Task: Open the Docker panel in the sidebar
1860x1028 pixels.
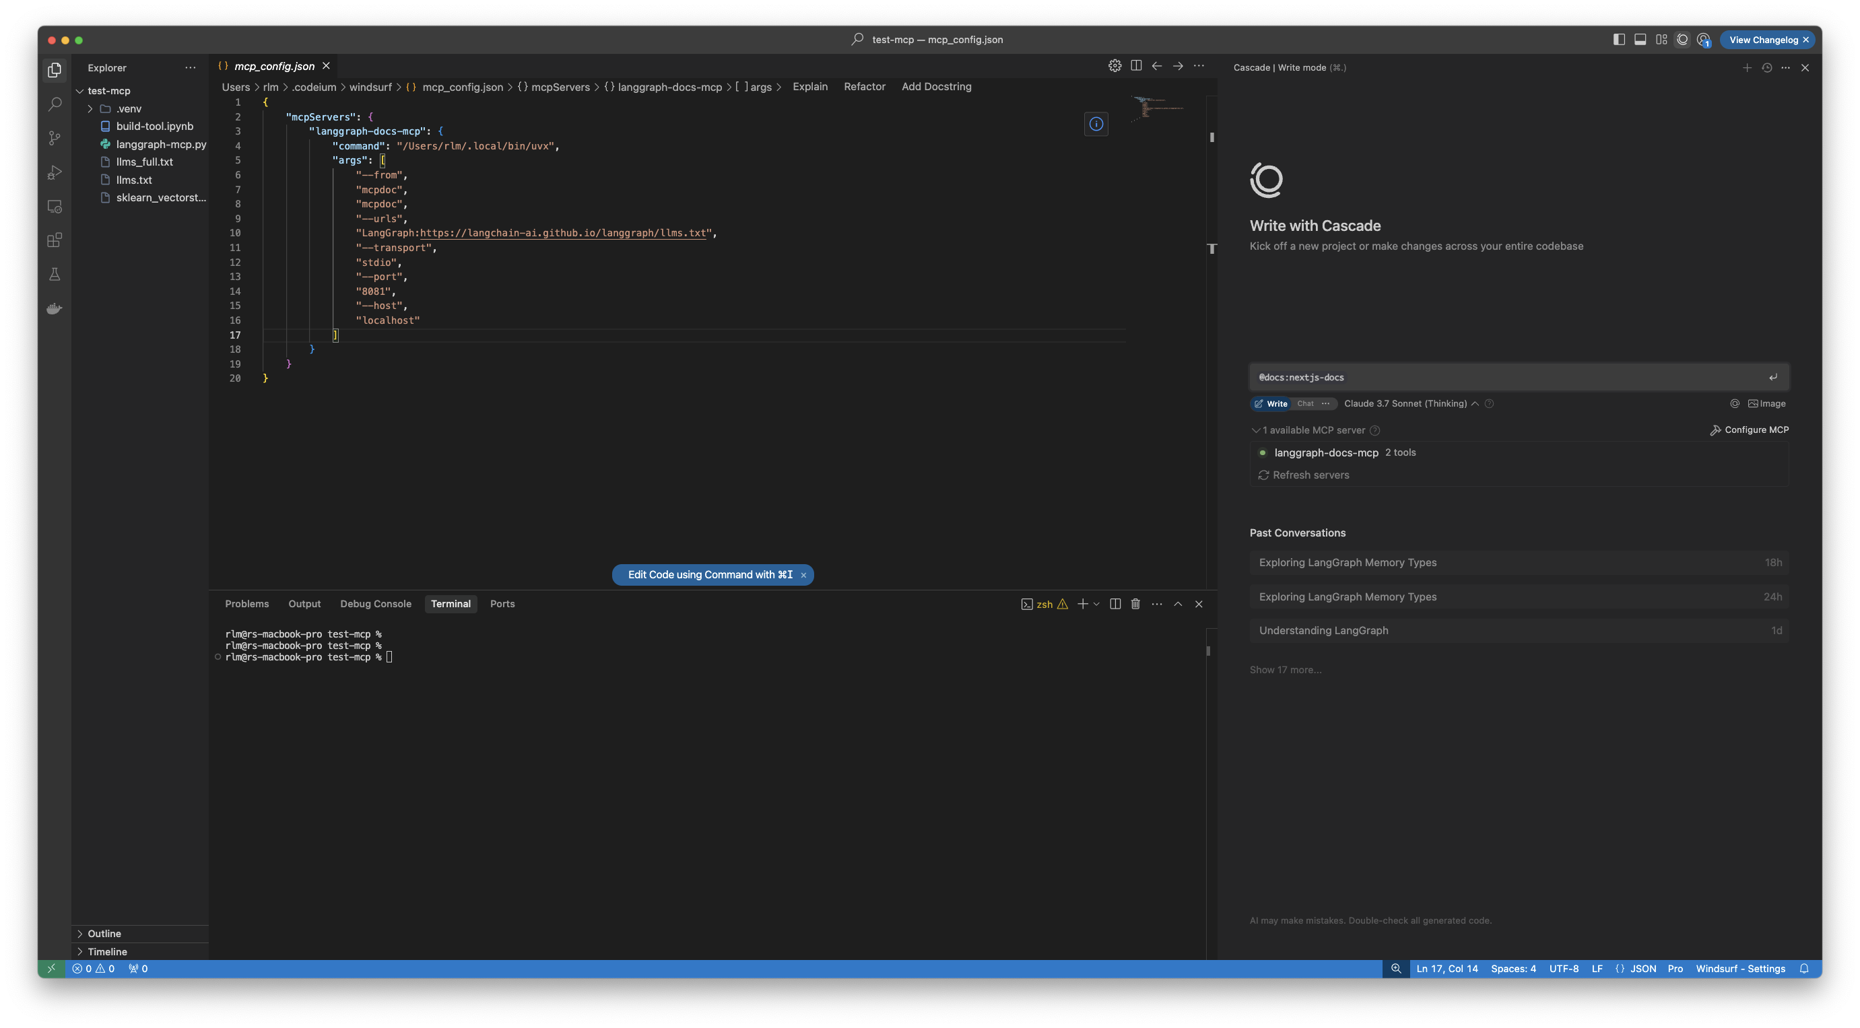Action: point(54,308)
